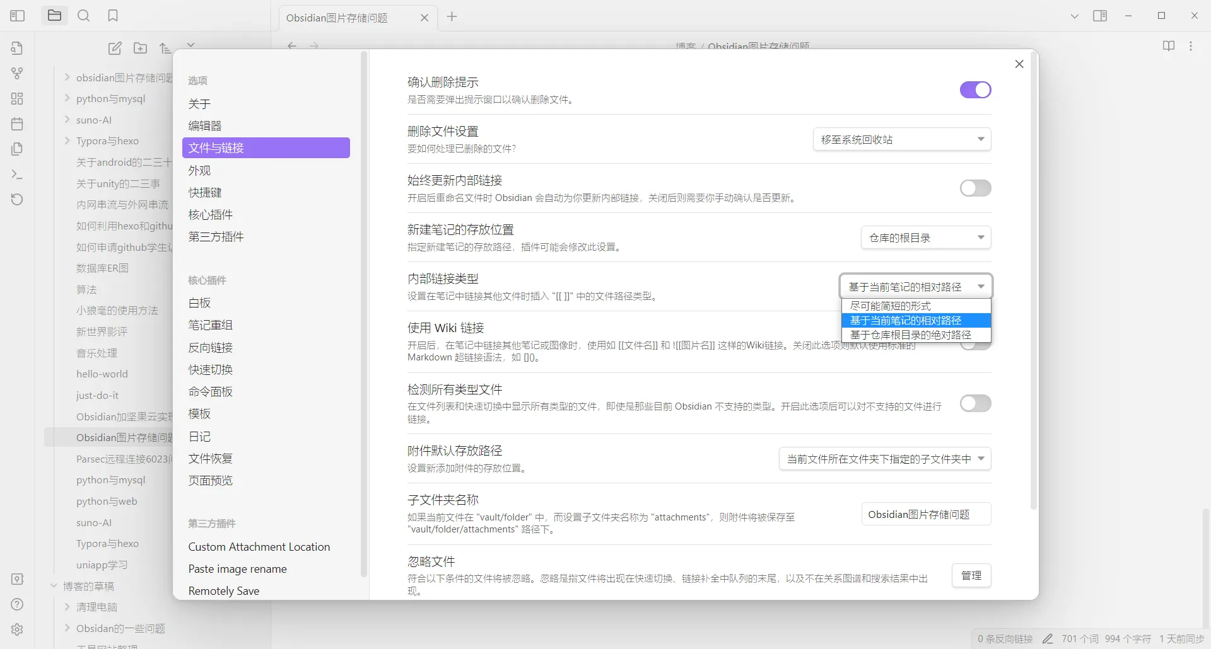Open quick switcher icon in ribbon

pos(17,48)
